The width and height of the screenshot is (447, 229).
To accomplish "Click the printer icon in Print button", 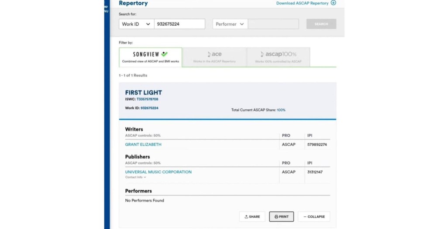I will pyautogui.click(x=276, y=216).
